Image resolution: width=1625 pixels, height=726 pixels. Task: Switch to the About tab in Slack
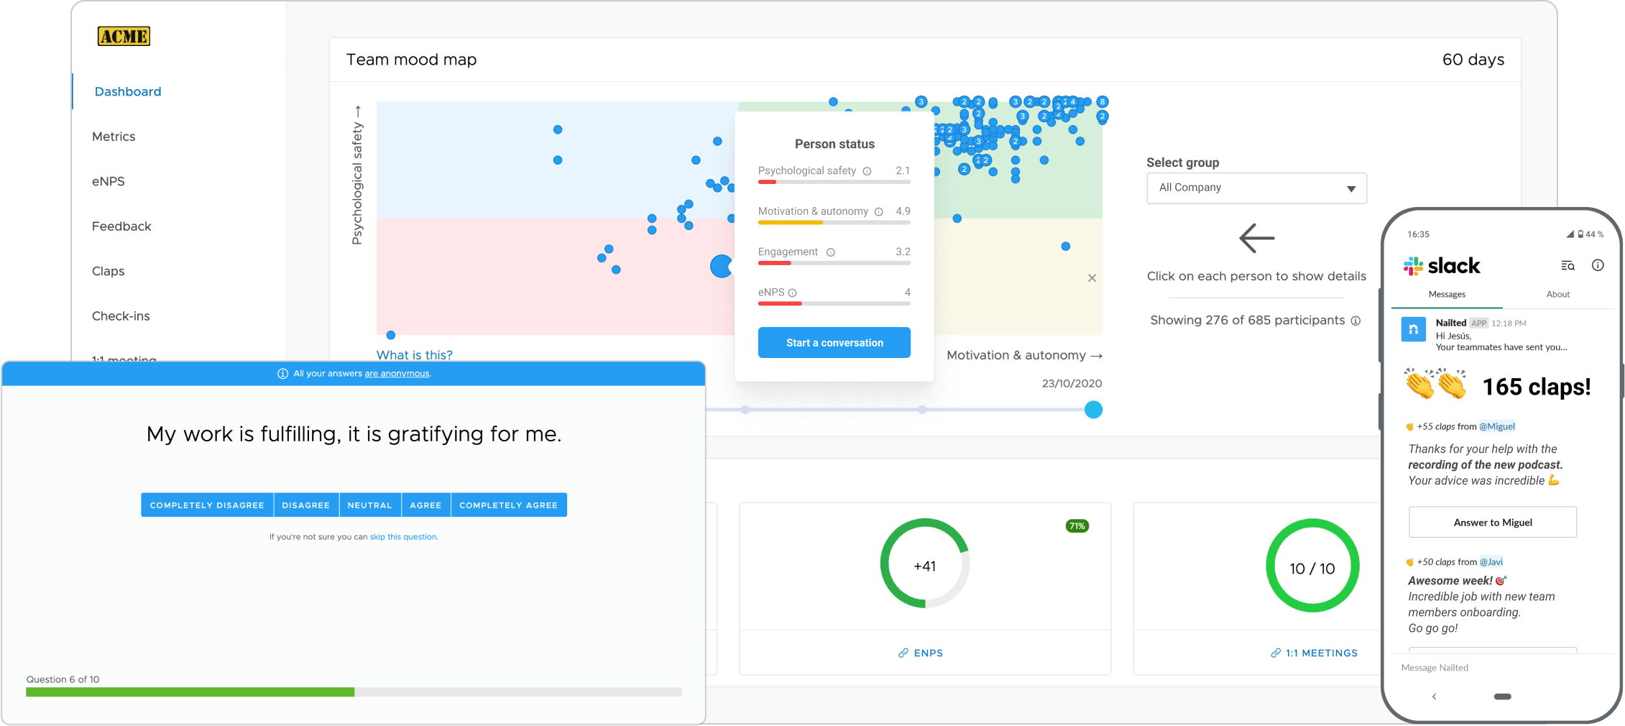(1557, 294)
